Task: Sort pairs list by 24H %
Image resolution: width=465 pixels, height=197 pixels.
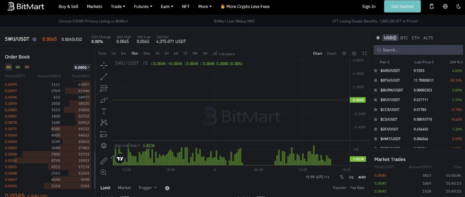Action: (456, 62)
